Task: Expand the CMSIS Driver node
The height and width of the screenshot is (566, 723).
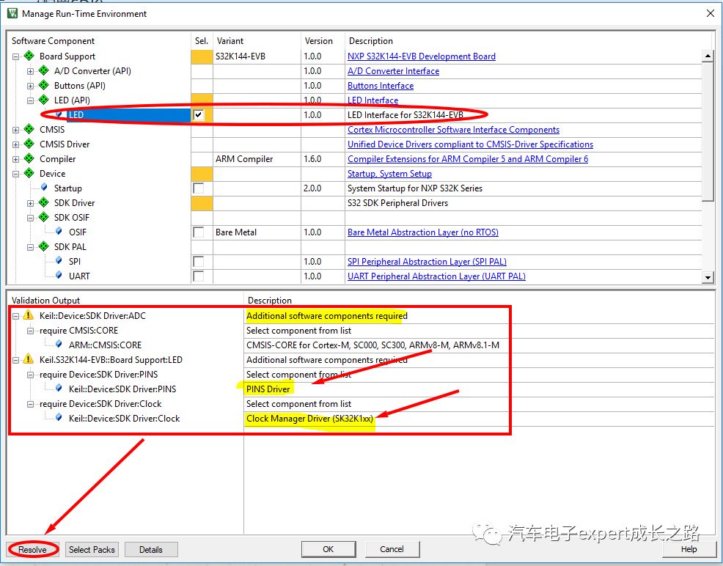Action: (x=15, y=145)
